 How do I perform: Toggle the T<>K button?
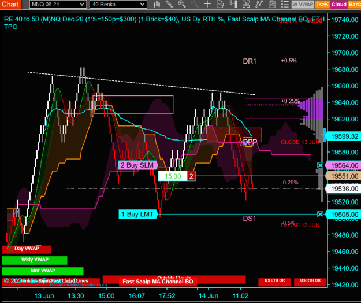[x=322, y=5]
